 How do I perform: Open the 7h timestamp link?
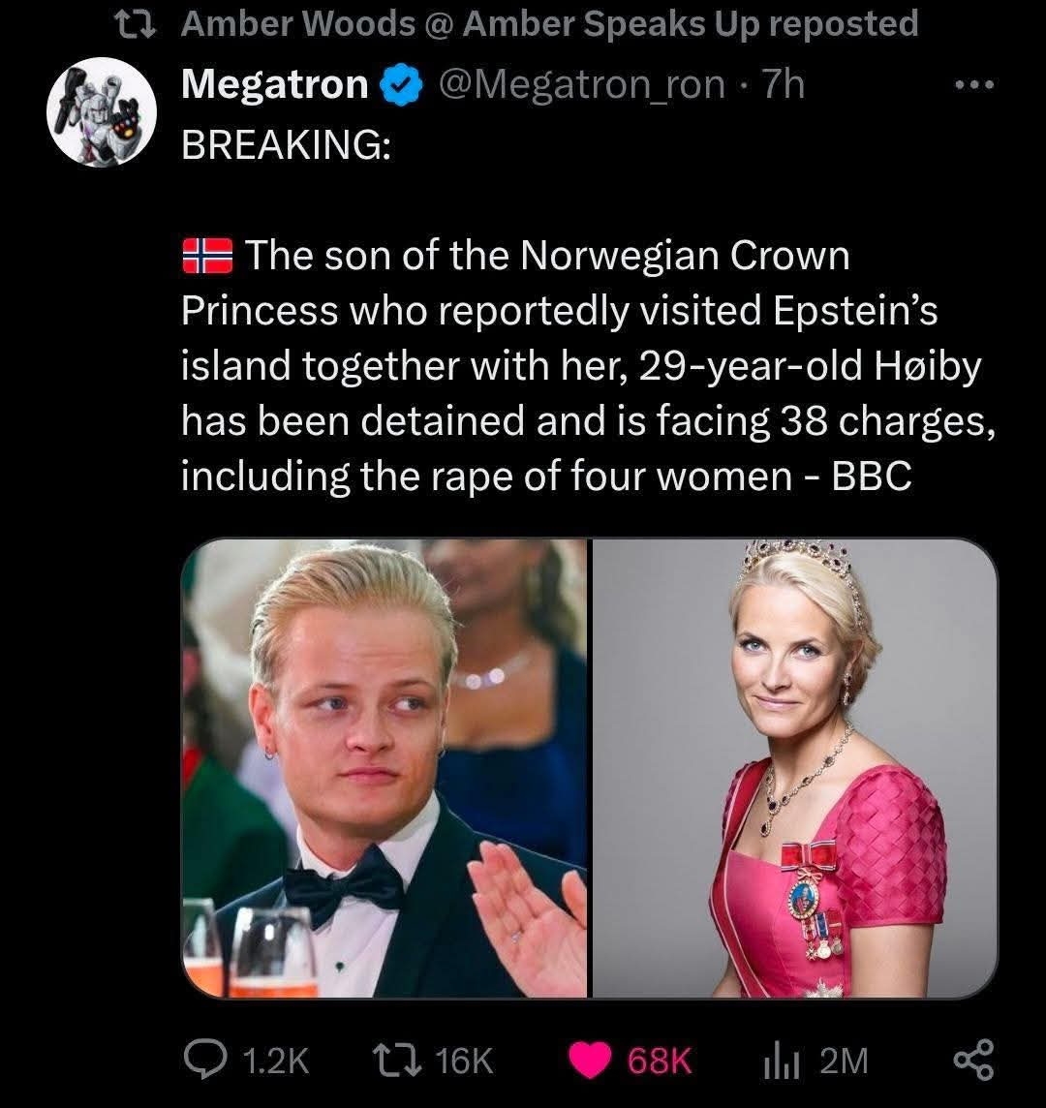point(783,85)
